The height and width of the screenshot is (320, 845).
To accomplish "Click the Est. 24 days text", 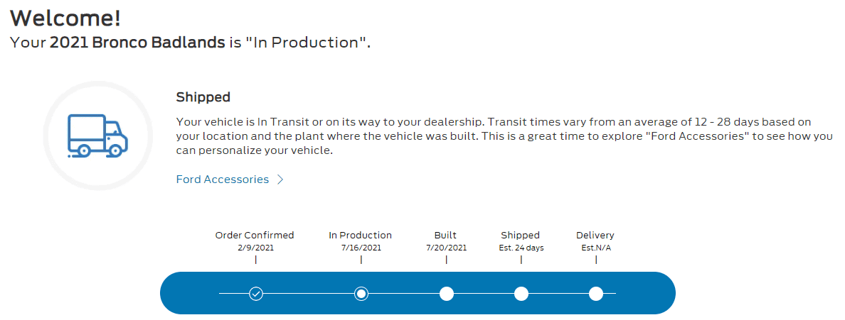I will click(x=521, y=248).
